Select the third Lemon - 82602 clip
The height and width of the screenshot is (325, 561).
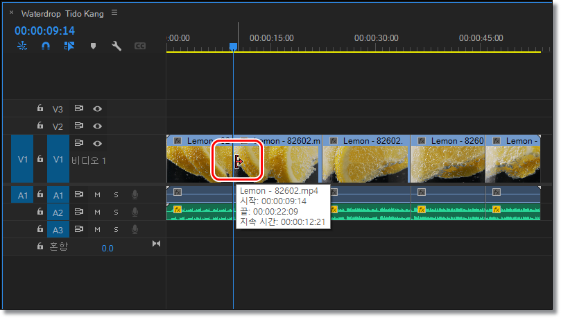365,159
